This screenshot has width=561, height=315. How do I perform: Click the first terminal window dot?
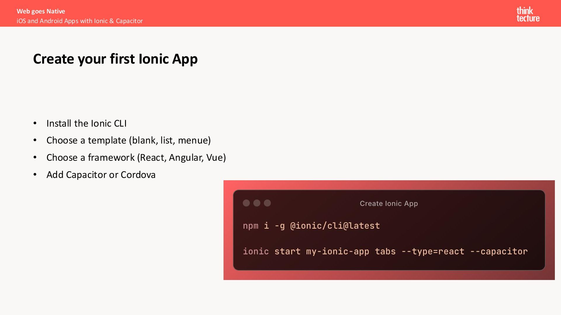pyautogui.click(x=246, y=203)
